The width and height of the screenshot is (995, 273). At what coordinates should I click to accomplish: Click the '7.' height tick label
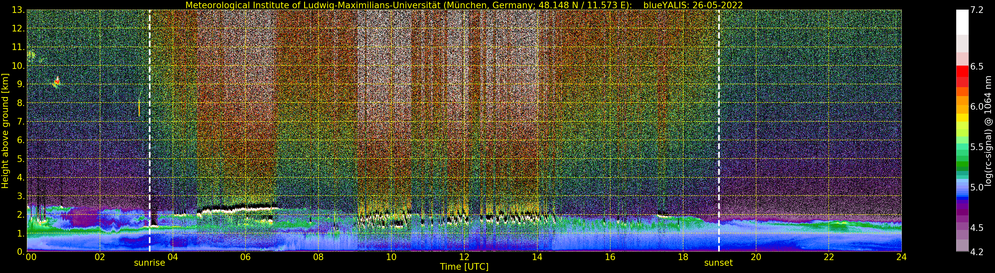pos(21,122)
